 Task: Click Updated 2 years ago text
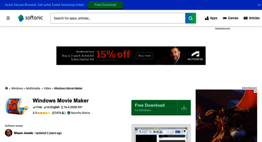49,133
